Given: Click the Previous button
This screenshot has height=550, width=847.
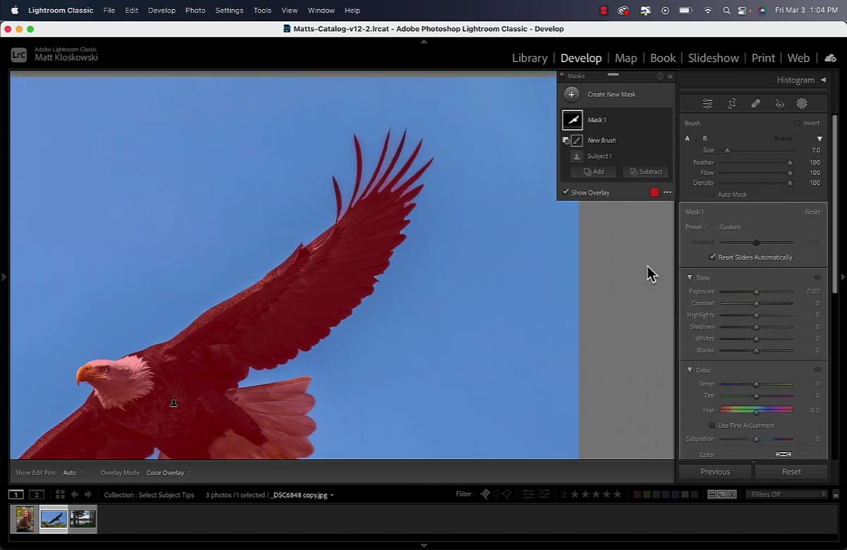Looking at the screenshot, I should (715, 472).
